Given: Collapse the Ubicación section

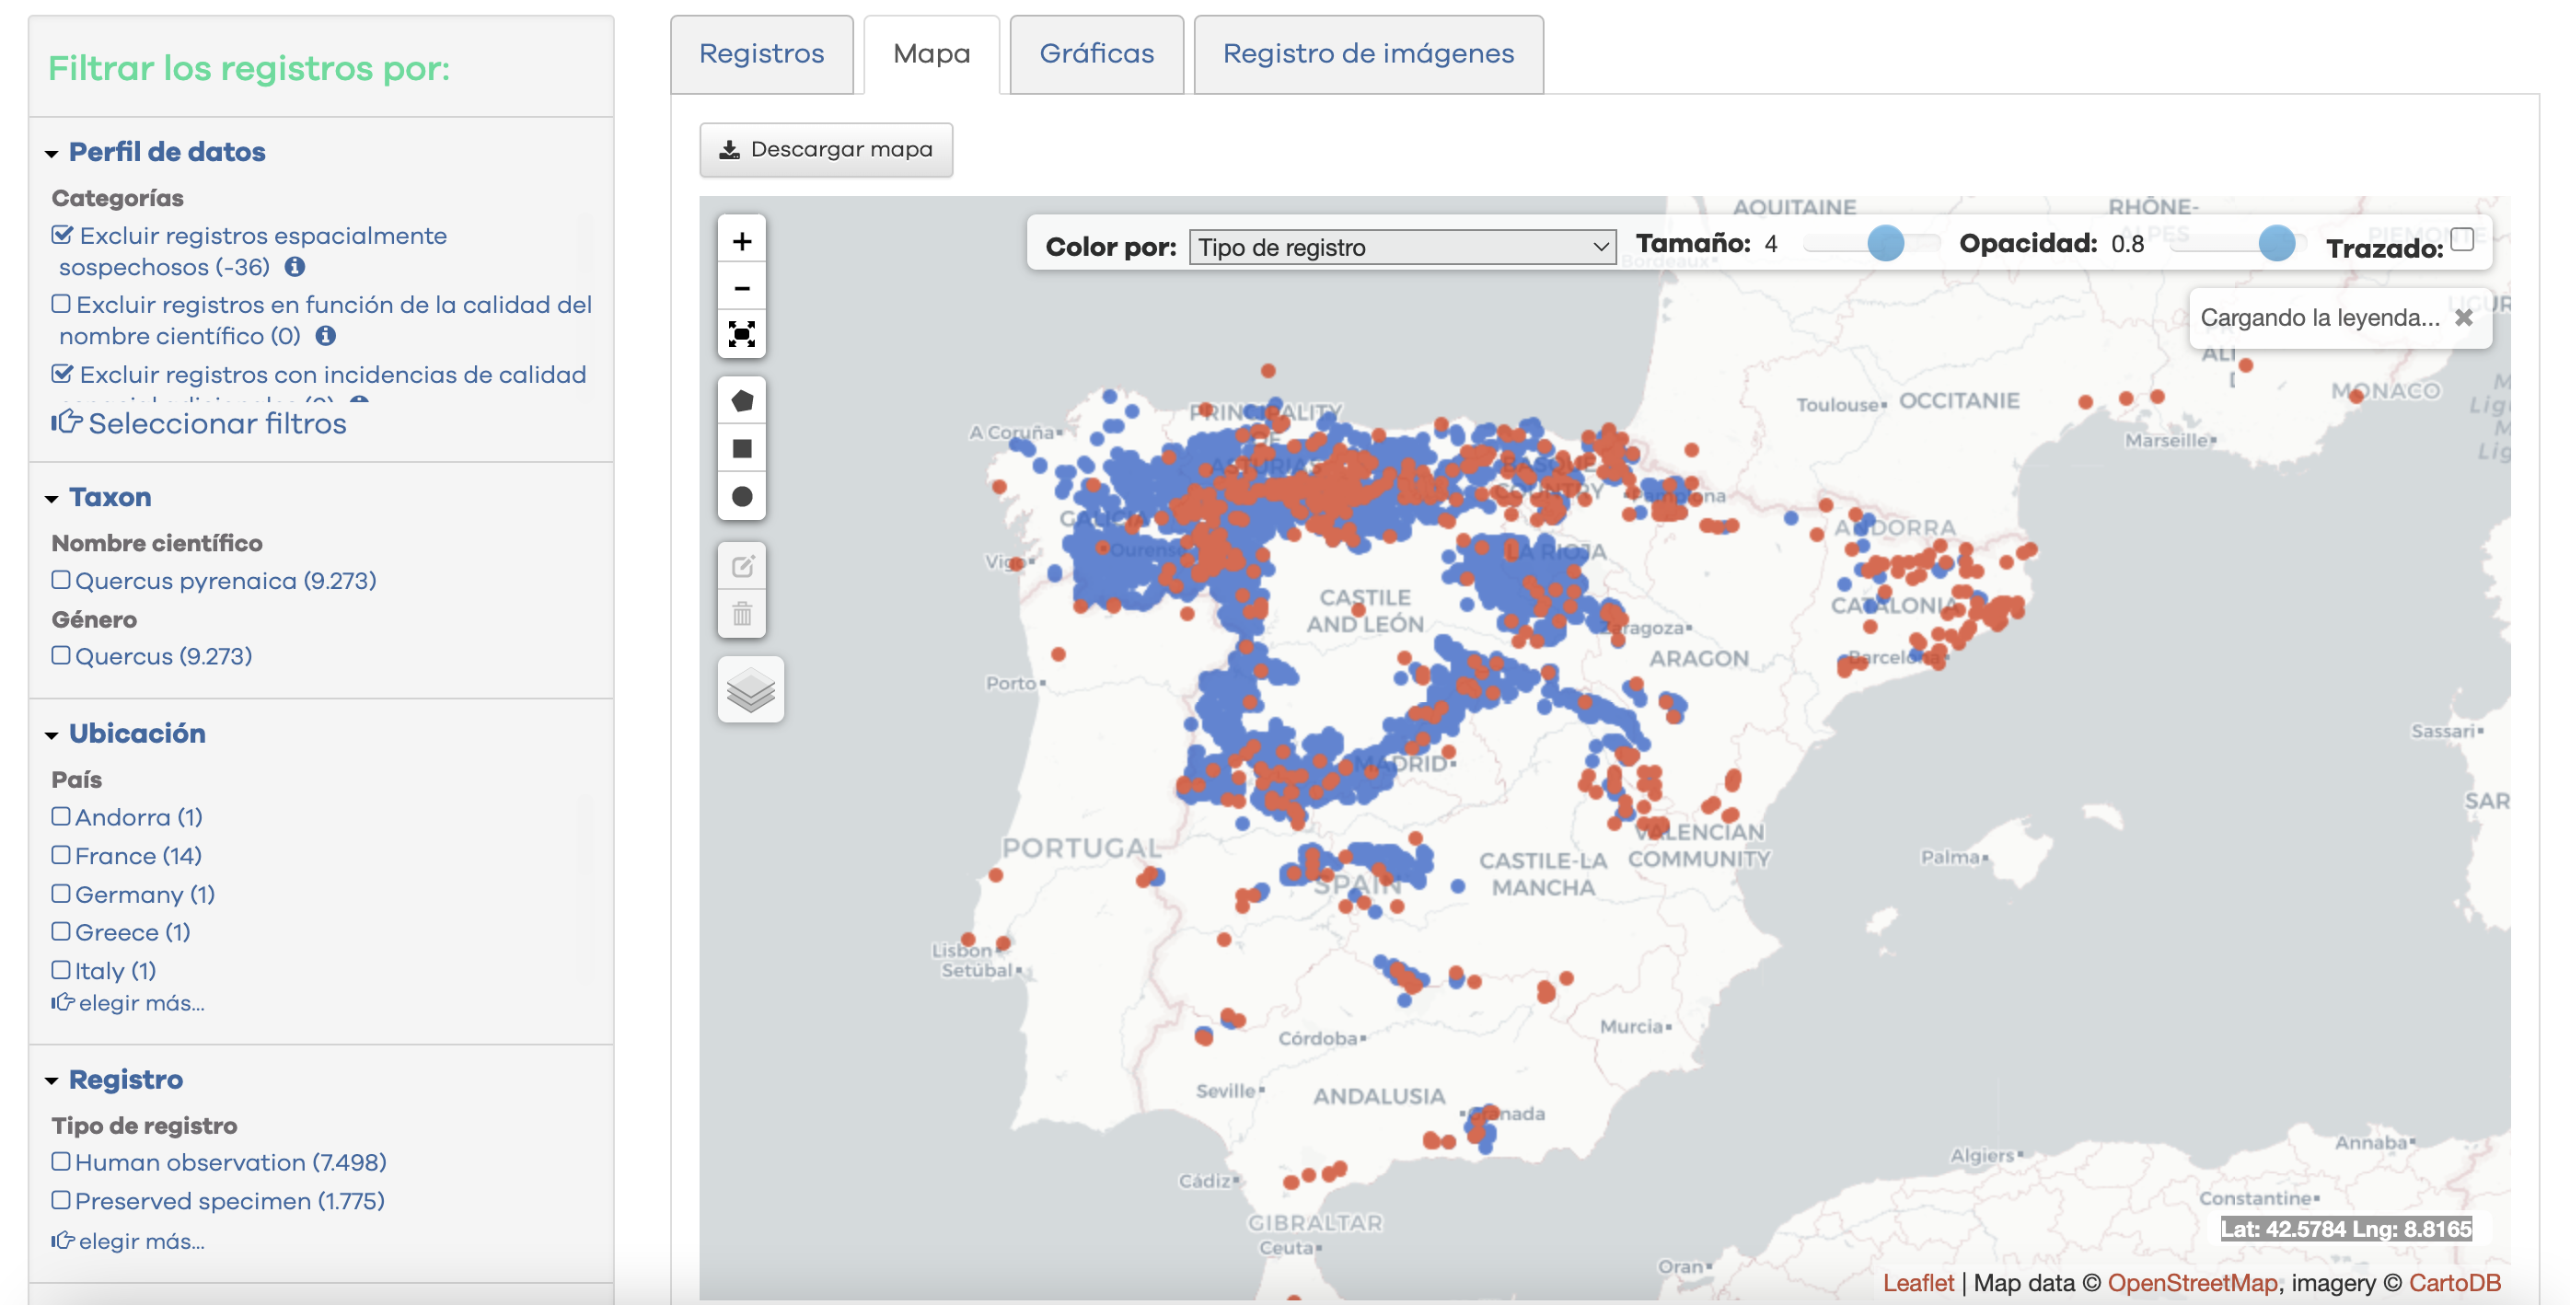Looking at the screenshot, I should tap(136, 733).
